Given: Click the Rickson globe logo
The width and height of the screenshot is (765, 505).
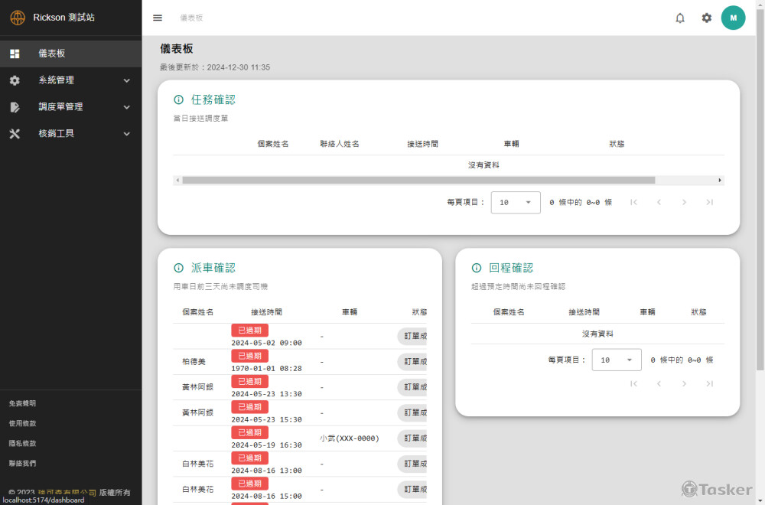Looking at the screenshot, I should click(x=18, y=17).
